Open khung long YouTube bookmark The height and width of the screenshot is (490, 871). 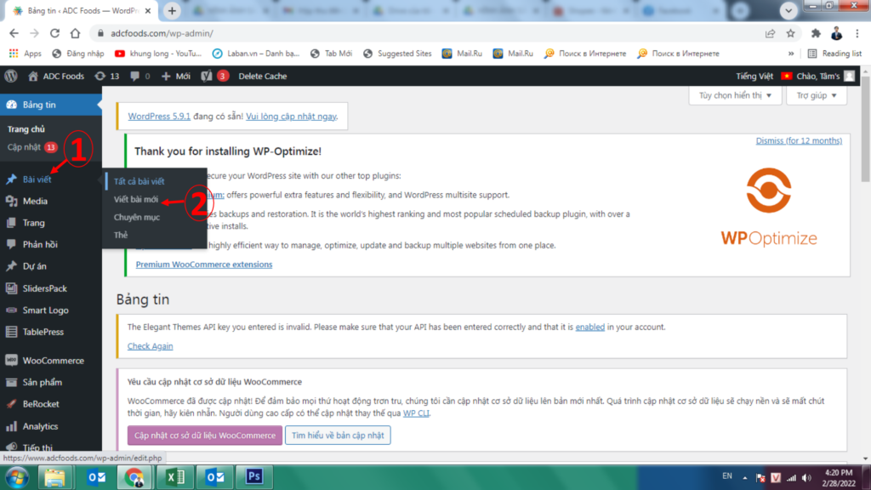coord(158,54)
